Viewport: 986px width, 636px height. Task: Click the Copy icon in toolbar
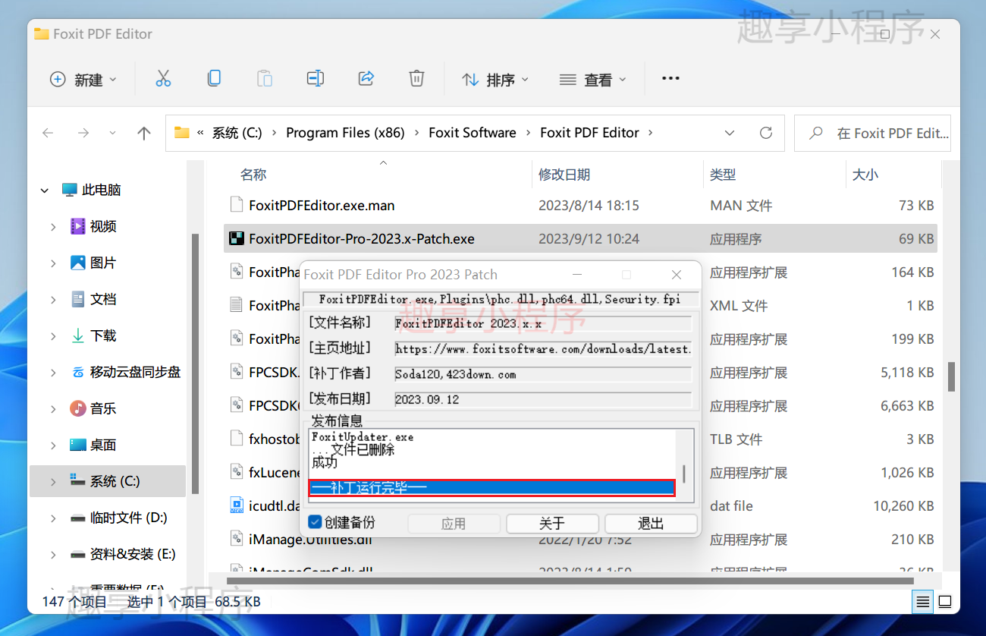point(215,78)
